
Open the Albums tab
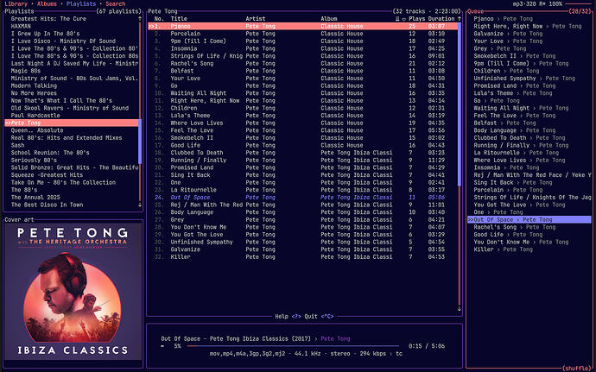48,4
